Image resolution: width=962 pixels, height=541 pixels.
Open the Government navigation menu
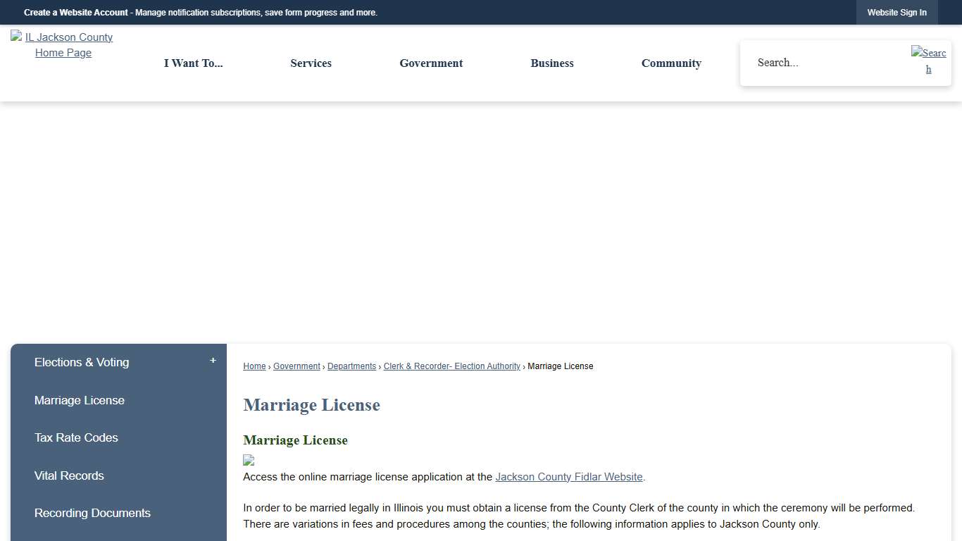click(431, 63)
